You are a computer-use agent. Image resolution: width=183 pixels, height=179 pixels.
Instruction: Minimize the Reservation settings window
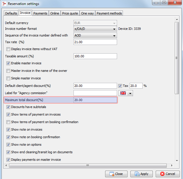pos(156,3)
